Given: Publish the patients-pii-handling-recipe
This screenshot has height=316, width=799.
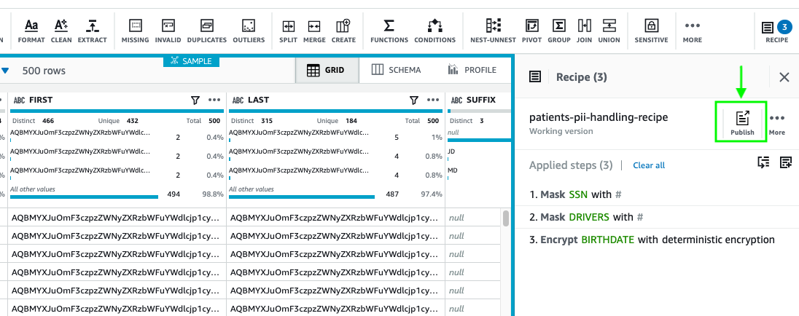Looking at the screenshot, I should coord(742,122).
